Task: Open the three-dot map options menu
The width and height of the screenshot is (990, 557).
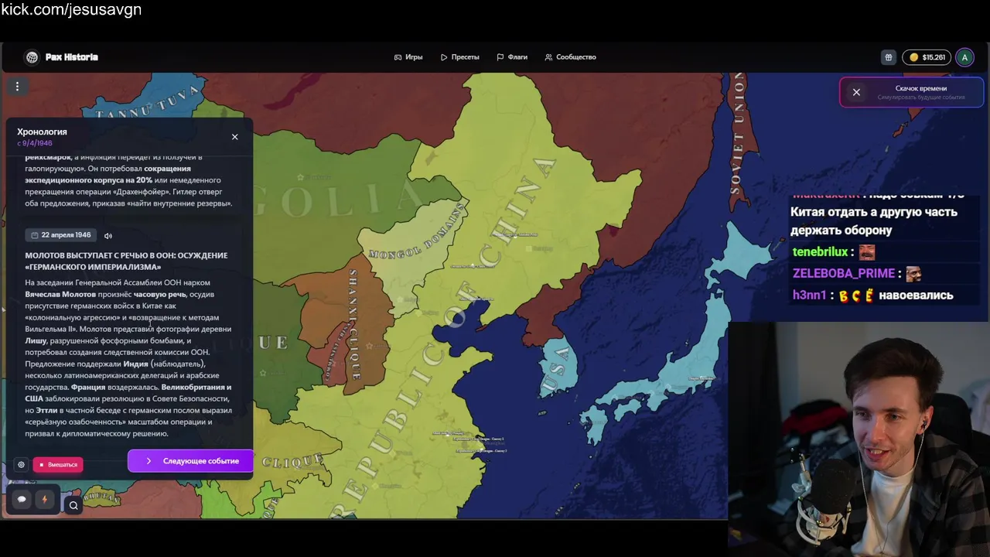Action: pyautogui.click(x=17, y=87)
